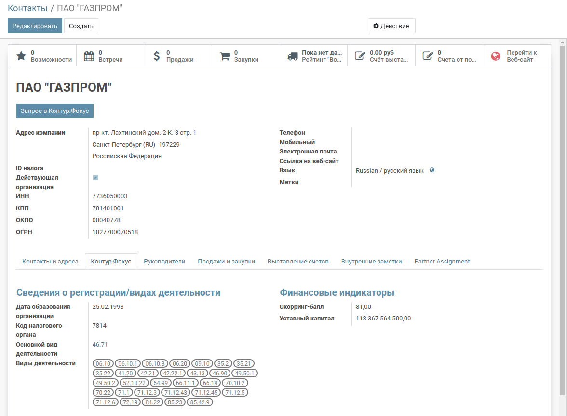Image resolution: width=567 pixels, height=416 pixels.
Task: Open invoiced amount 0,00 руб icon
Action: click(360, 56)
